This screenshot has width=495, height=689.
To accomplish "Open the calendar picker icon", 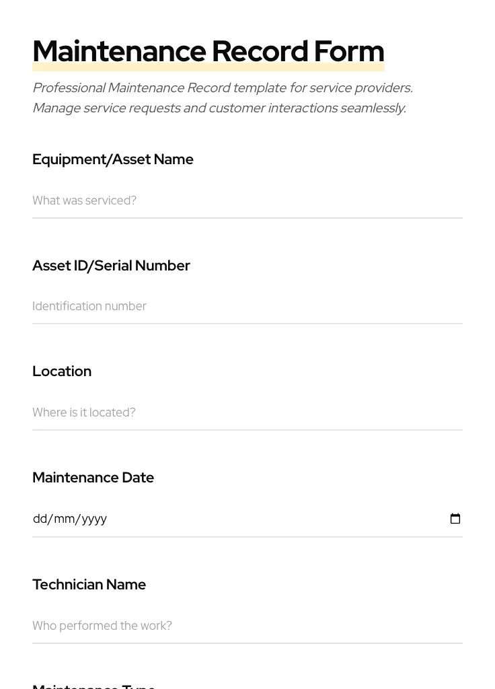I will (455, 519).
